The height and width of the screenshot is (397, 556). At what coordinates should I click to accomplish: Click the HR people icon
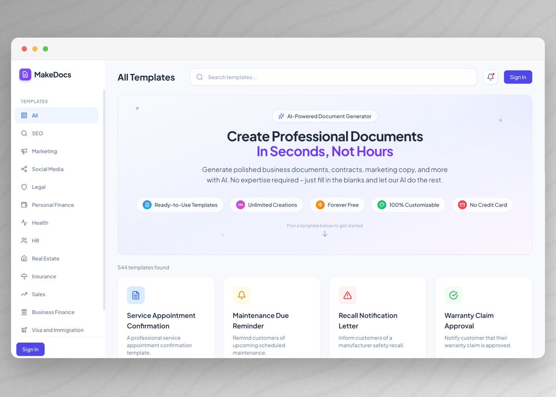(x=24, y=240)
